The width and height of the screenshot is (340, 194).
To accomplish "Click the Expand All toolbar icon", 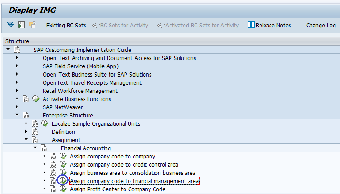I will pos(10,25).
